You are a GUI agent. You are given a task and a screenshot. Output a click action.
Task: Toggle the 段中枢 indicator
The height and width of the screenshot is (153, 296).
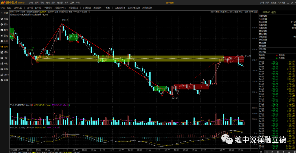[x=38, y=8]
